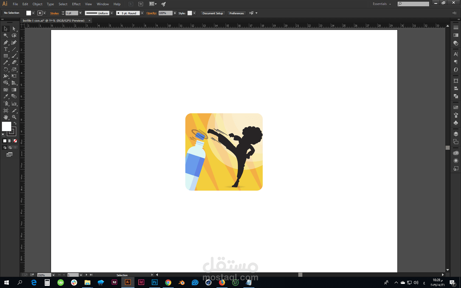
Task: Select the Mesh tool
Action: click(x=6, y=90)
